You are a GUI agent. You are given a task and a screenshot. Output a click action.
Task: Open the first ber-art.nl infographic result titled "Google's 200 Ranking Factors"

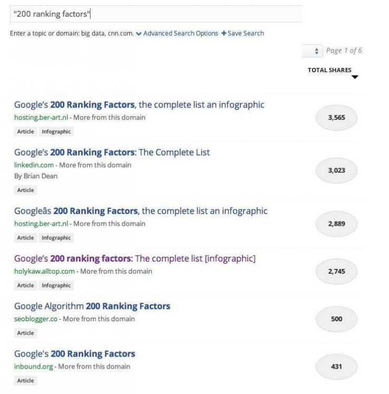pyautogui.click(x=139, y=104)
